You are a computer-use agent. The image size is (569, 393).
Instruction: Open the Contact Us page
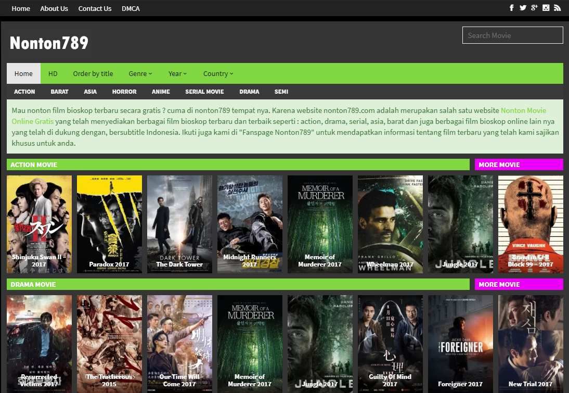(95, 8)
